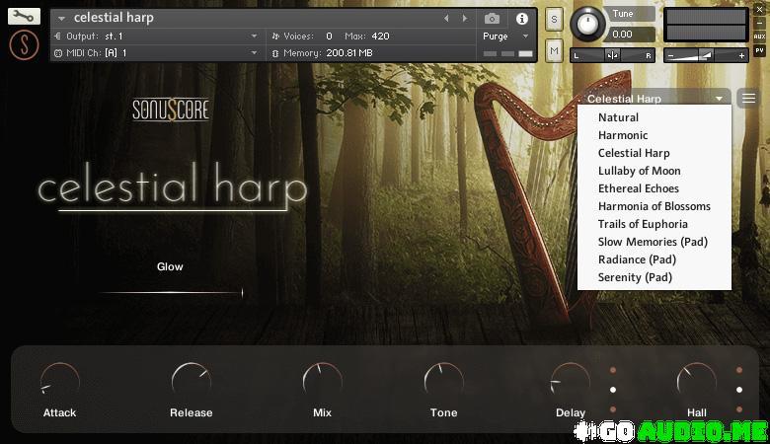
Task: Click the Voices note icon
Action: coord(275,37)
